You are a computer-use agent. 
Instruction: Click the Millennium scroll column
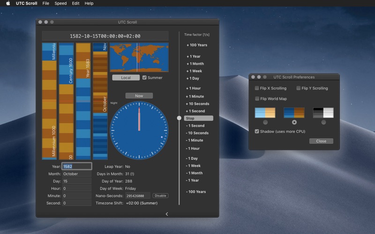pyautogui.click(x=49, y=101)
